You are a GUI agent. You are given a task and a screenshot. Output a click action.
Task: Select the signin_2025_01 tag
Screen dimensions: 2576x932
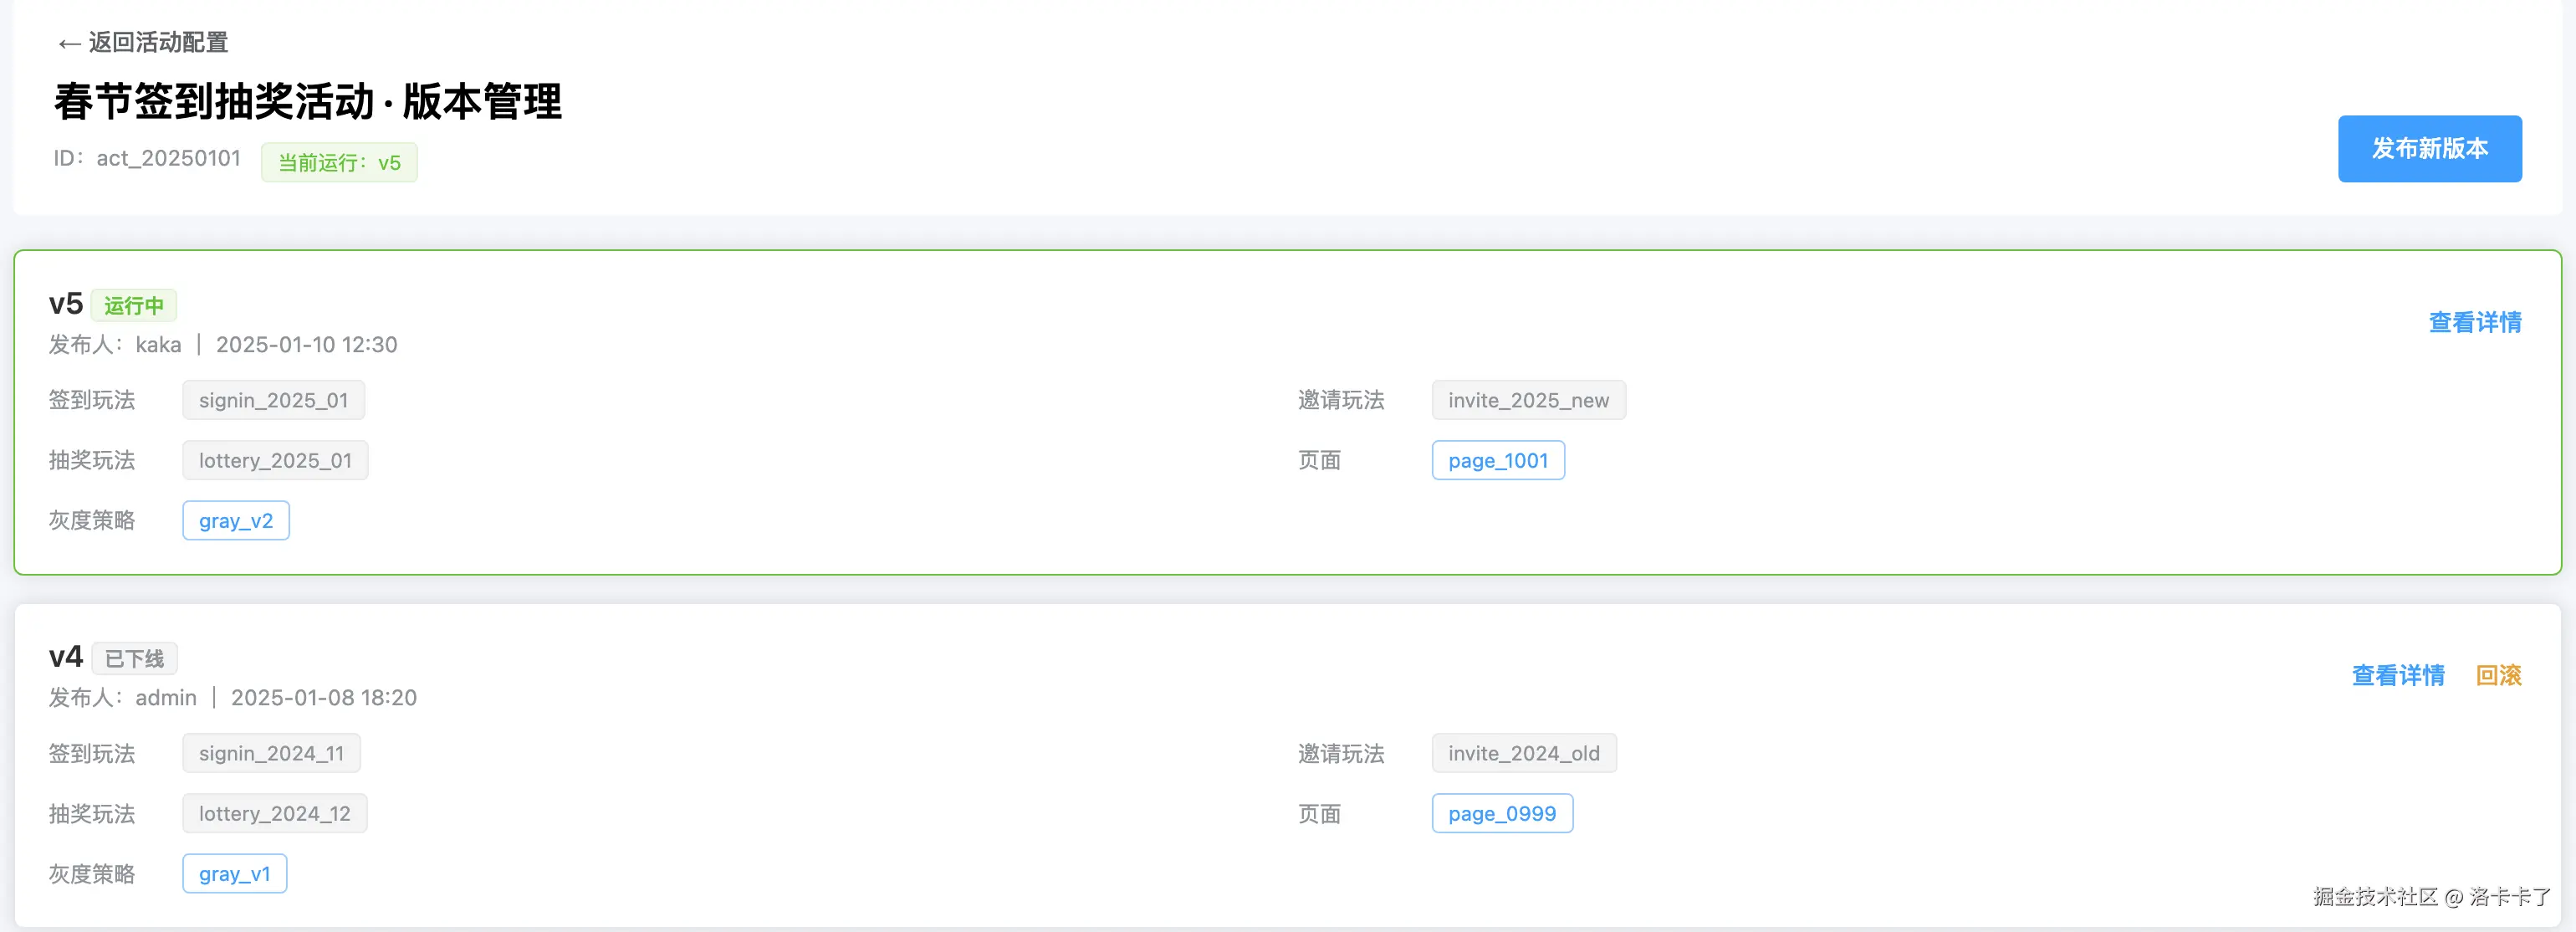pos(273,401)
